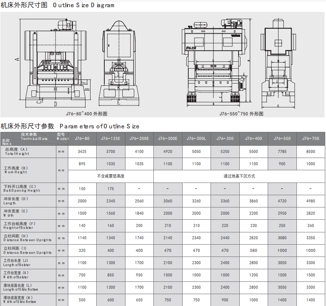
Task: Select the row label "滑块底面长度 (L)"
Action: (21, 287)
